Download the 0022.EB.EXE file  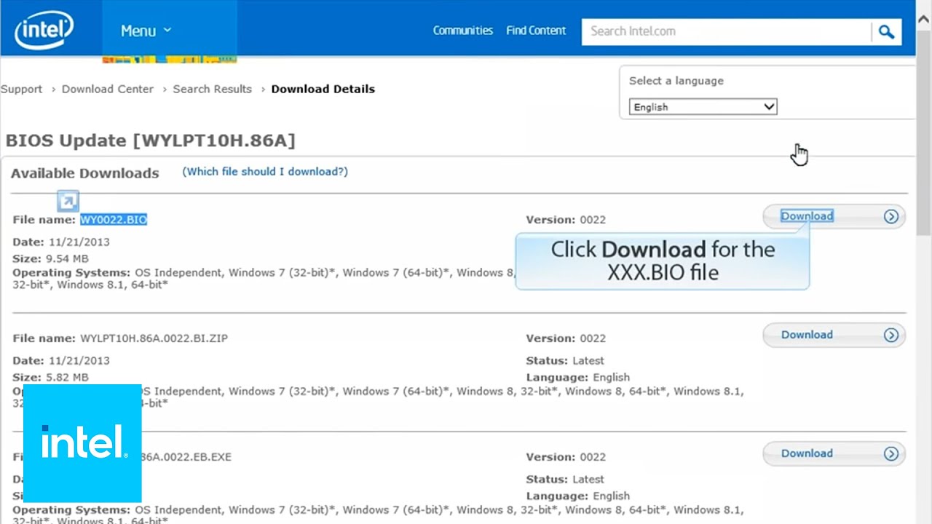point(834,453)
